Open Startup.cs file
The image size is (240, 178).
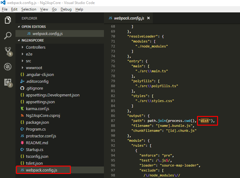point(60,149)
